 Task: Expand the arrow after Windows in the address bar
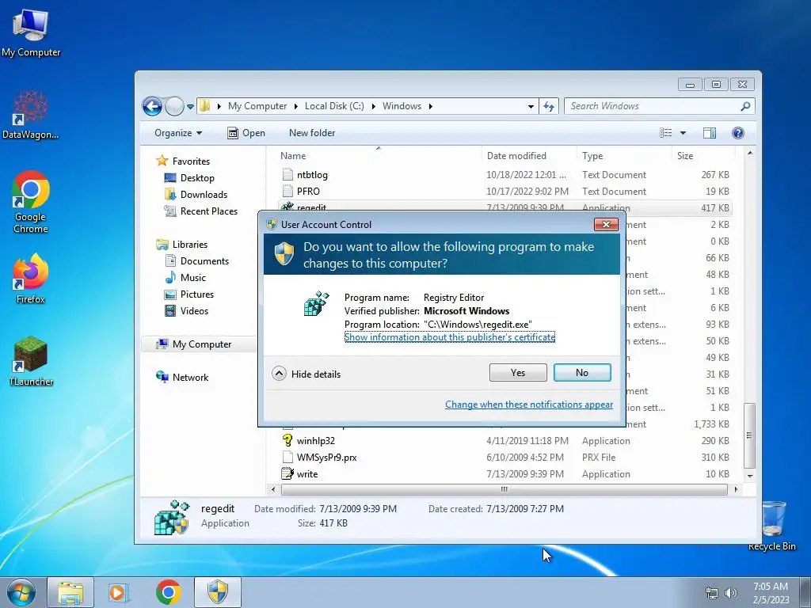tap(430, 107)
